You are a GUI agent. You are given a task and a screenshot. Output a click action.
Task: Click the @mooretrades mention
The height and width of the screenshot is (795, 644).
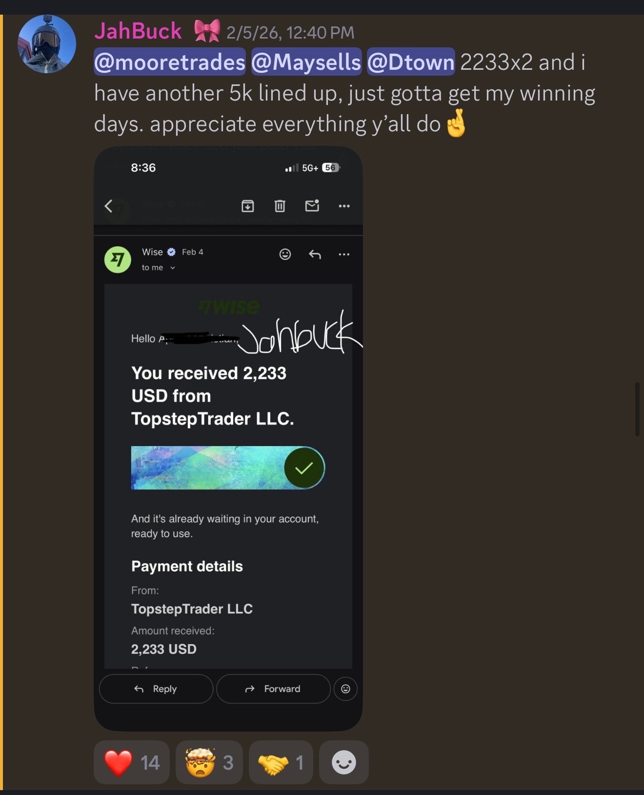170,62
